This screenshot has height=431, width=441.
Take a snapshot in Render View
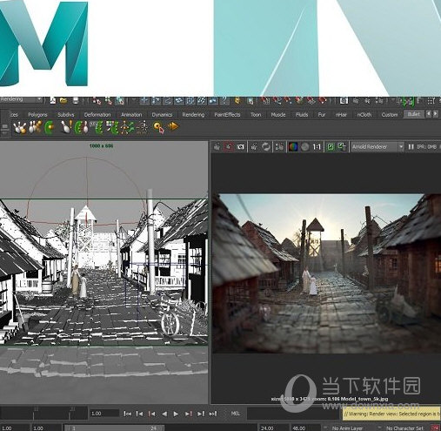240,147
